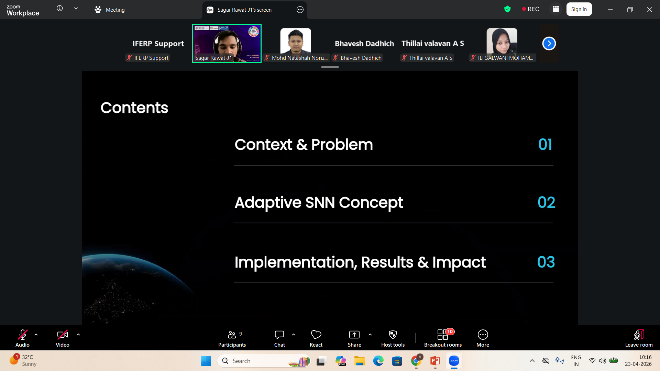Open Google Chrome from taskbar
Viewport: 660px width, 371px height.
point(416,361)
